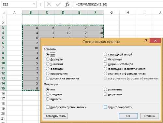This screenshot has width=163, height=123.
Task: Select row 12 header
Action: click(3, 73)
